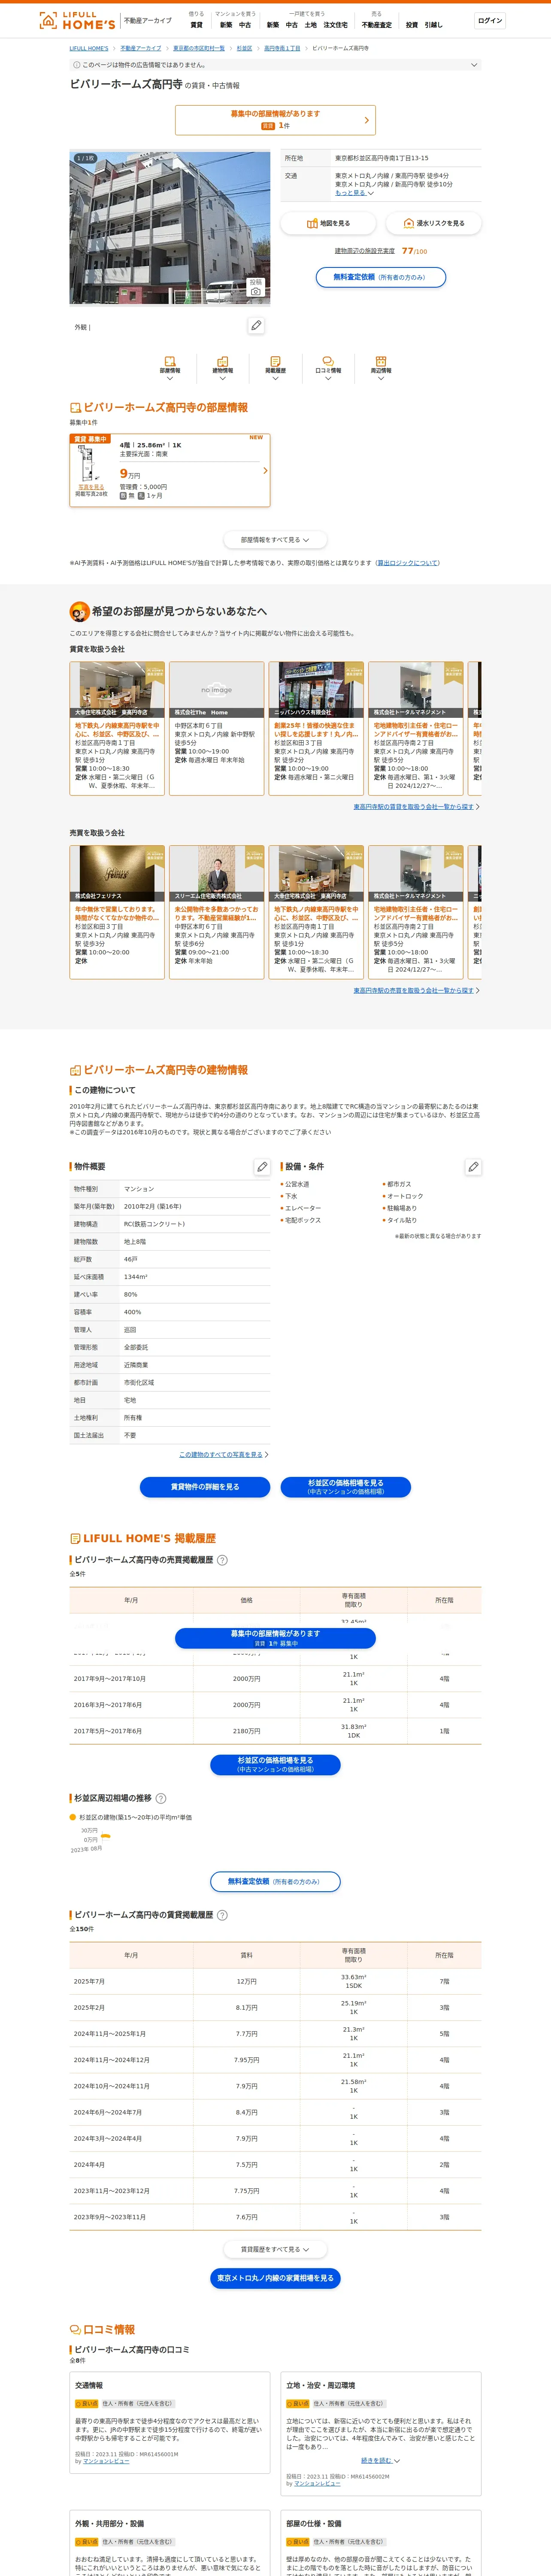The height and width of the screenshot is (2576, 551).
Task: Jump to 周辺情報 section anchor
Action: 381,367
